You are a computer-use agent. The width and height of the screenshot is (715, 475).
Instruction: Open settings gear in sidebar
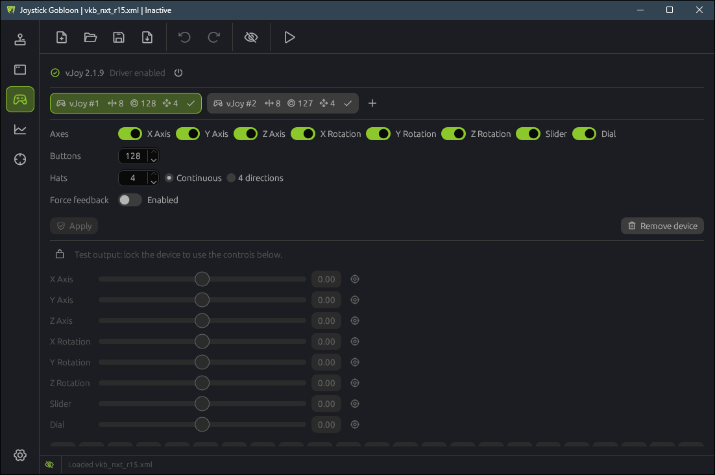20,455
